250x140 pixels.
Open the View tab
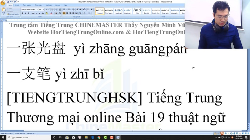coord(65,5)
